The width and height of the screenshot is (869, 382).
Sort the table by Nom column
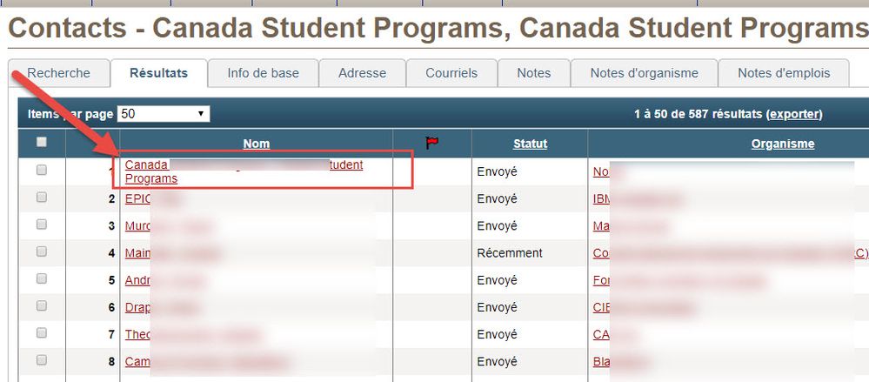[257, 144]
